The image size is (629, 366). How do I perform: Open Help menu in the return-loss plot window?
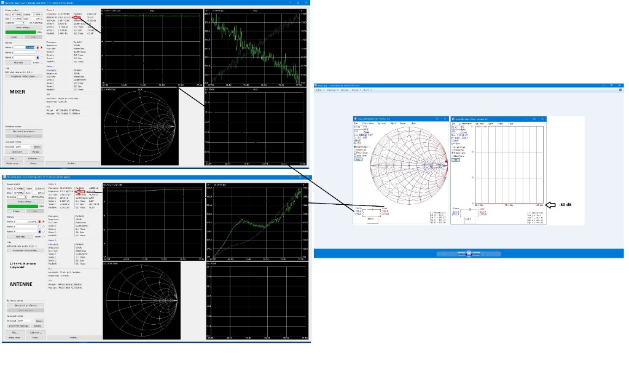pos(510,124)
